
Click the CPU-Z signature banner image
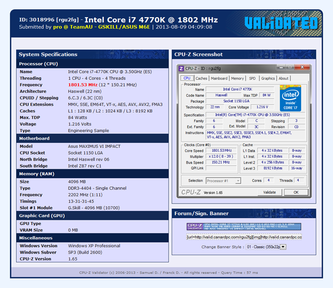[x=244, y=227]
